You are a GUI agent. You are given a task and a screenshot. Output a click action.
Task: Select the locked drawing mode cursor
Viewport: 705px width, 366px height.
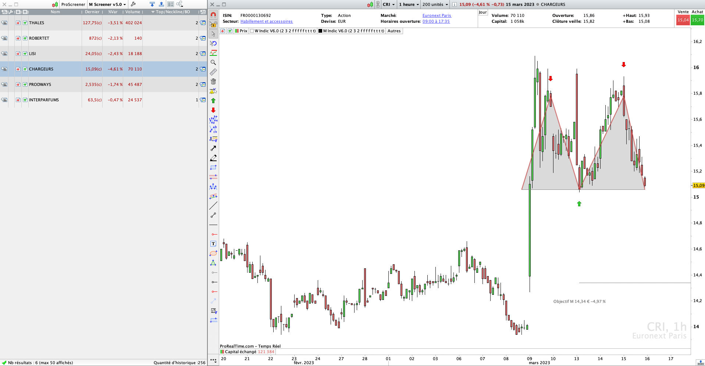point(213,24)
